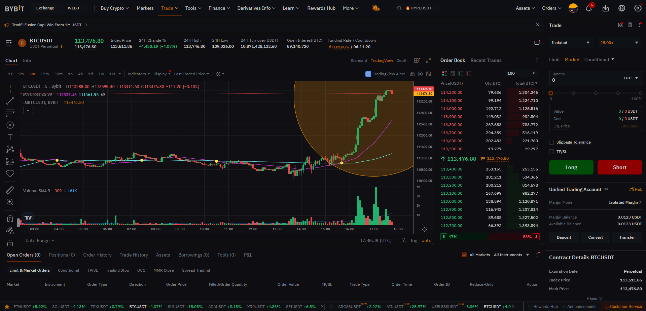Open the pattern drawing tool
The width and height of the screenshot is (646, 311).
tap(10, 149)
